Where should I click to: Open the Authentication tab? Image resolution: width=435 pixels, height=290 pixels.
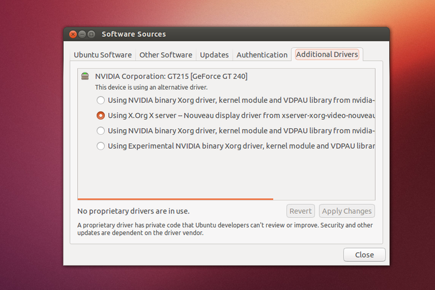click(x=262, y=55)
